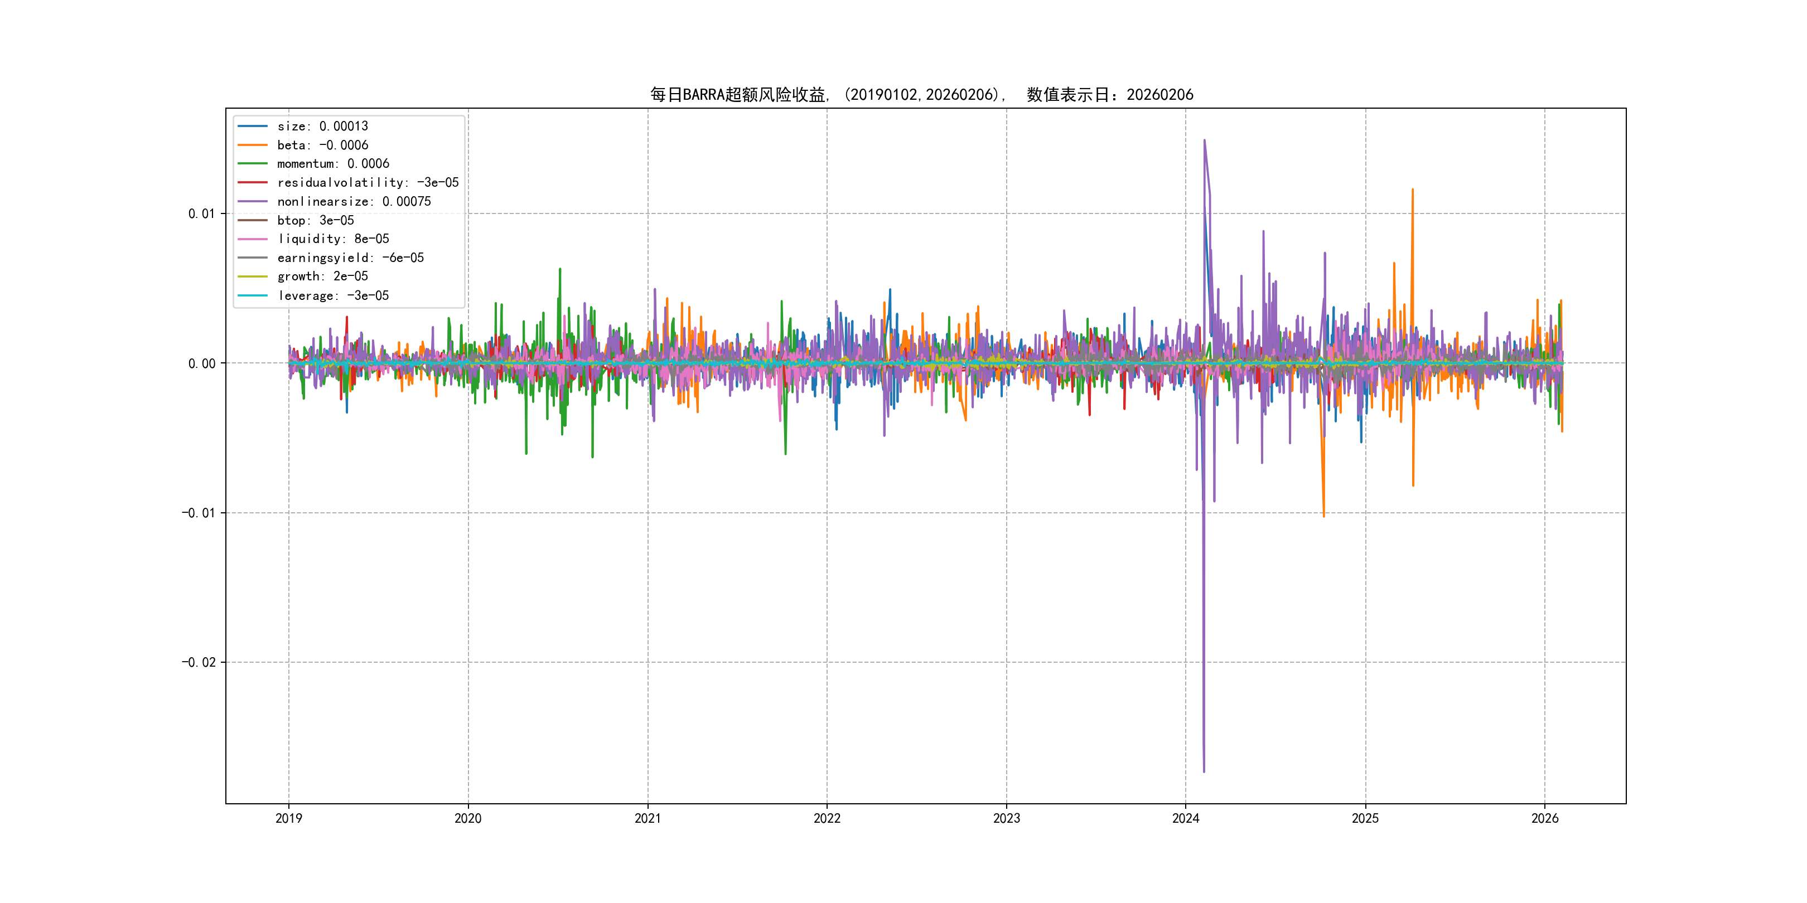1807x903 pixels.
Task: Select the growth: 2e-05 legend label
Action: click(322, 276)
